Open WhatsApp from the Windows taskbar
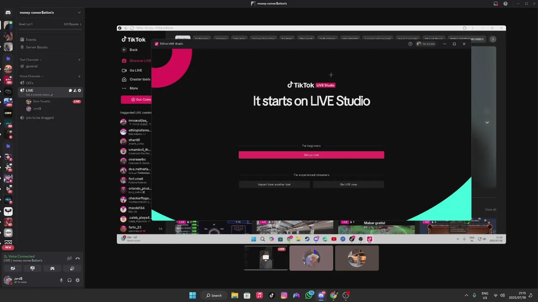 (309, 295)
